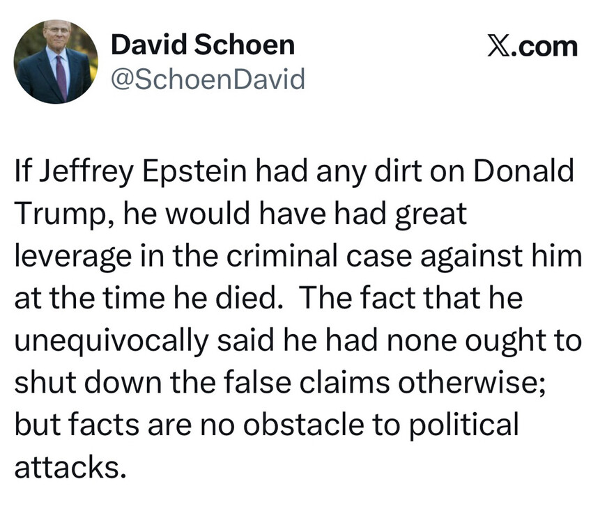Click David Schoen's profile picture
This screenshot has width=607, height=511.
[56, 61]
